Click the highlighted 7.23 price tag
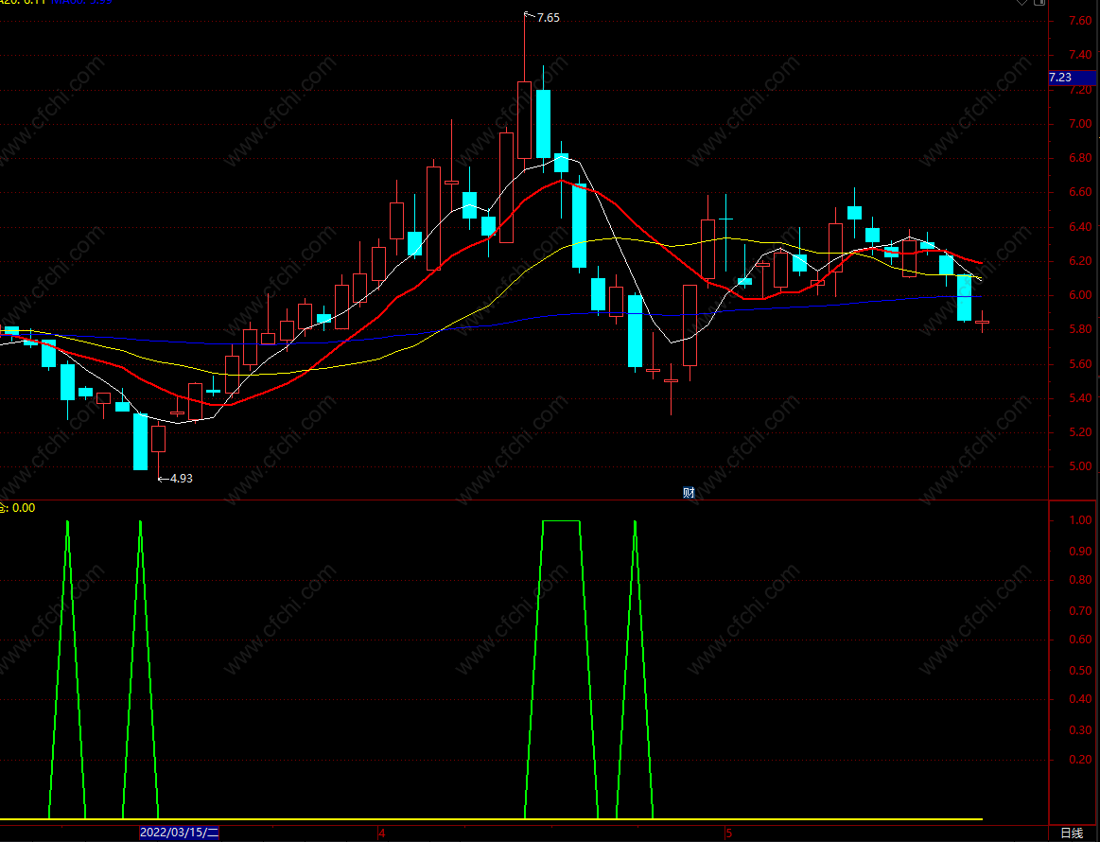 coord(1072,78)
